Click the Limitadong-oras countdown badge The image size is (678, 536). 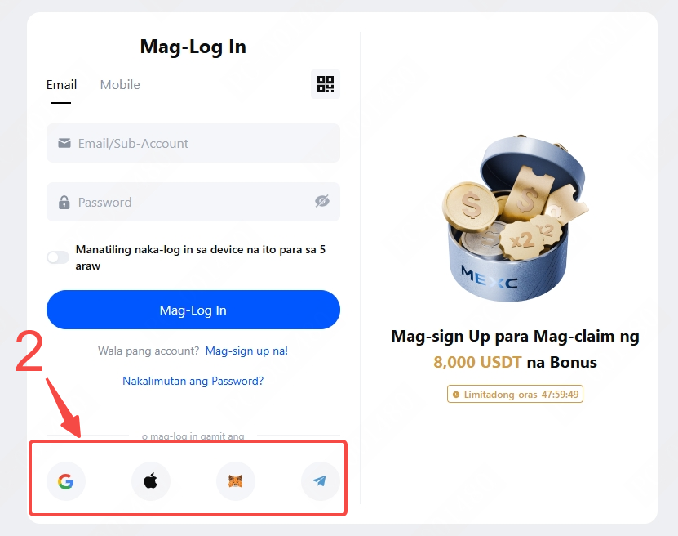515,394
